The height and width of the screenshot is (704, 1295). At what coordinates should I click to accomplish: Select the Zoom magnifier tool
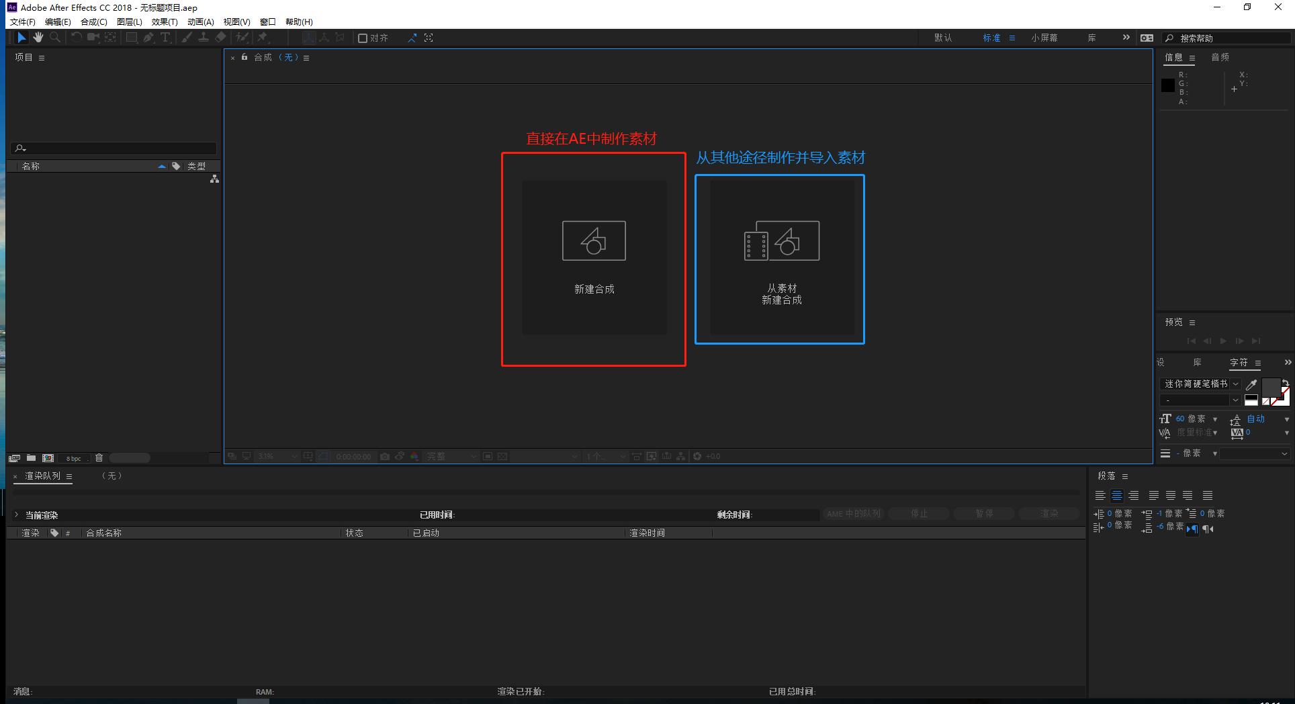tap(55, 38)
